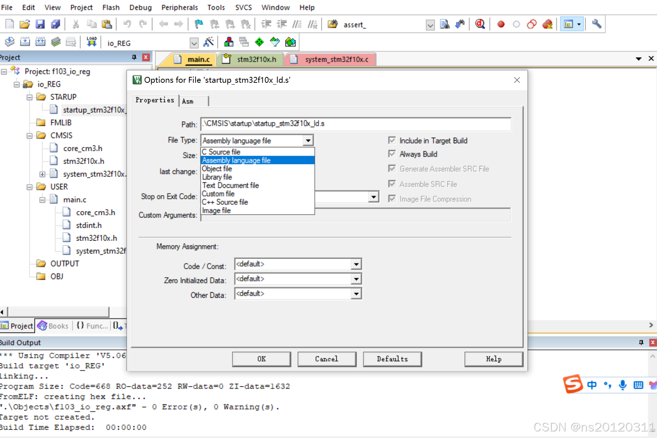Click the LOAD download-to-flash icon
Image resolution: width=657 pixels, height=438 pixels.
click(x=91, y=41)
